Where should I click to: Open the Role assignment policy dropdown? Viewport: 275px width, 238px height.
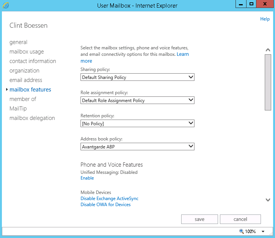pyautogui.click(x=137, y=100)
